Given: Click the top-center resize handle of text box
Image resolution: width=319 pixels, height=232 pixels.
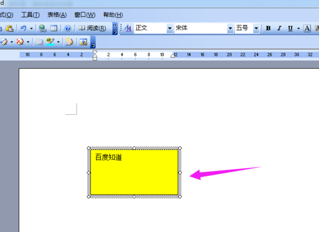Looking at the screenshot, I should [x=135, y=148].
